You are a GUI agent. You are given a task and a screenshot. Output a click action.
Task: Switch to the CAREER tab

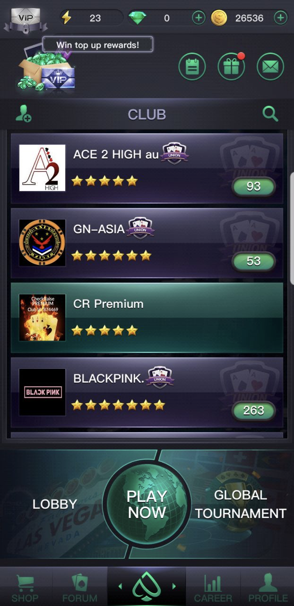(x=213, y=588)
